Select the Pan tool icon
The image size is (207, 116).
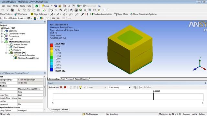pyautogui.click(x=56, y=10)
